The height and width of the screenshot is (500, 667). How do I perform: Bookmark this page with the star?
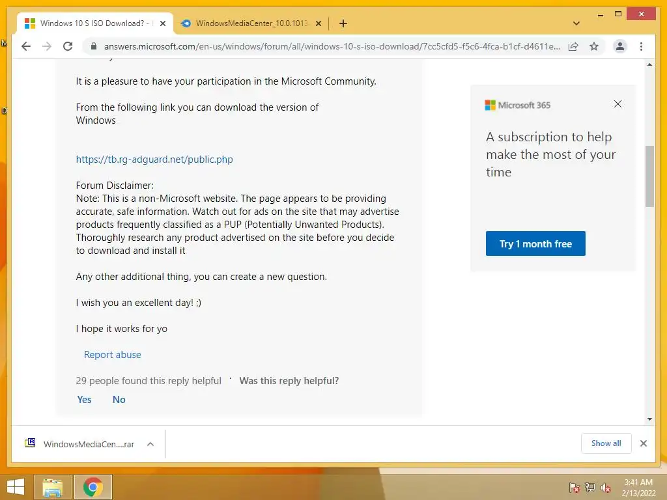tap(594, 46)
